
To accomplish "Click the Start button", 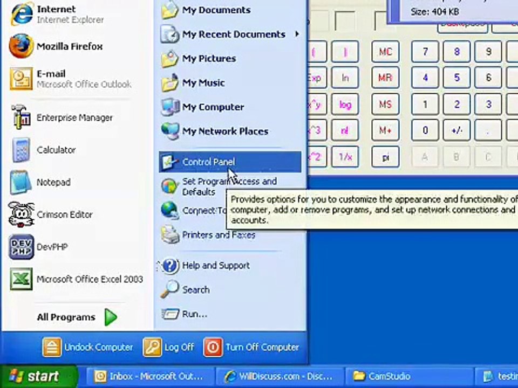I will coord(39,377).
